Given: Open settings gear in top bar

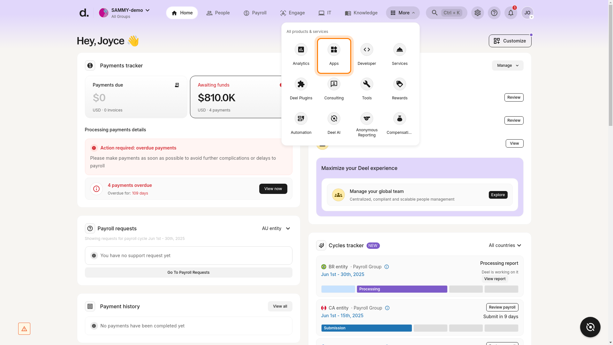Looking at the screenshot, I should 477,13.
